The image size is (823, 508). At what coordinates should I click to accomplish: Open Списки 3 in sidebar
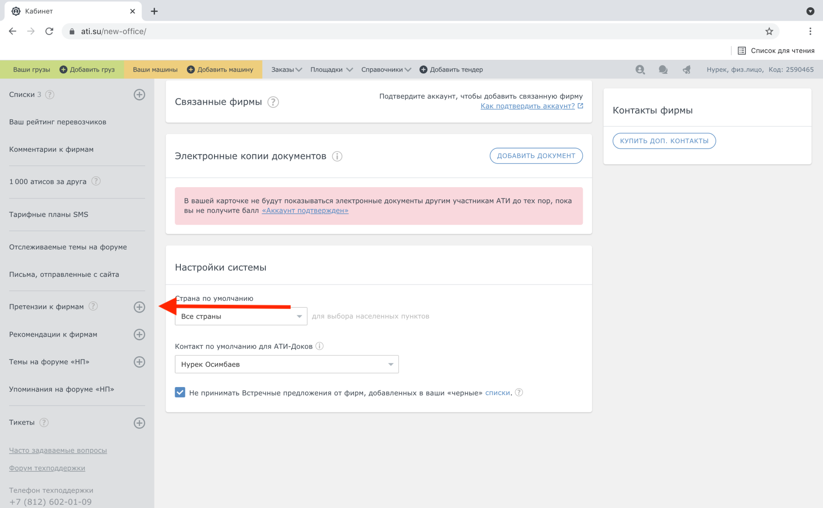click(25, 95)
